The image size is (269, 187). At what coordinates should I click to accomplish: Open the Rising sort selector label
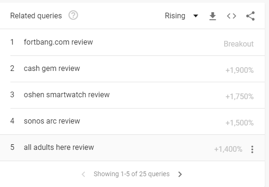(x=175, y=16)
